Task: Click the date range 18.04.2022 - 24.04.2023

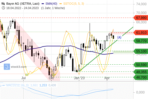Action: 22,8
